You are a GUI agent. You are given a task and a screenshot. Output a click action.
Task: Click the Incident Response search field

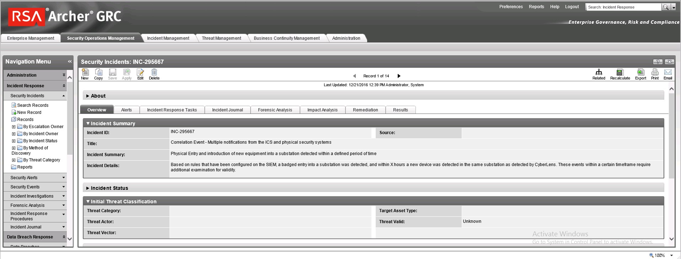coord(624,7)
